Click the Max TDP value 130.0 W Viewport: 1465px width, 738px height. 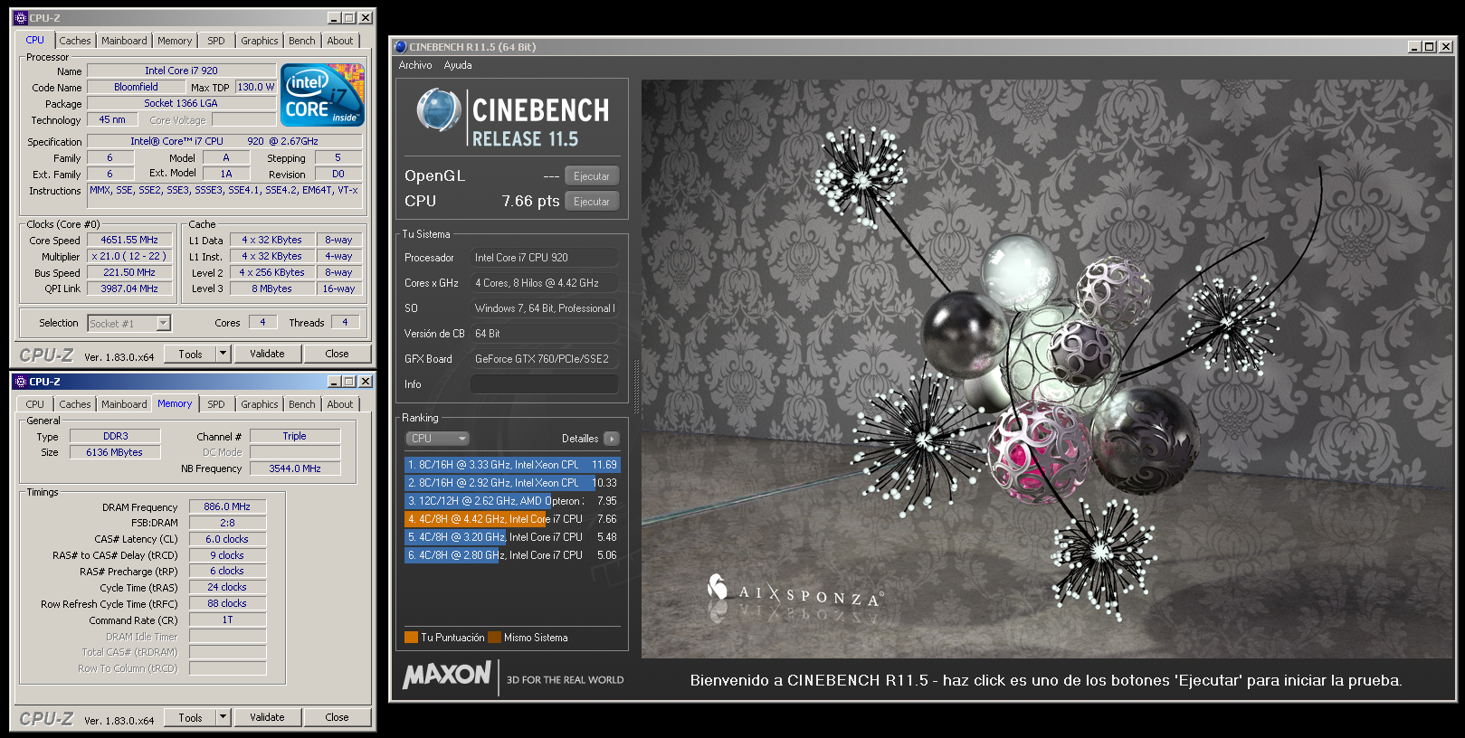pyautogui.click(x=256, y=87)
